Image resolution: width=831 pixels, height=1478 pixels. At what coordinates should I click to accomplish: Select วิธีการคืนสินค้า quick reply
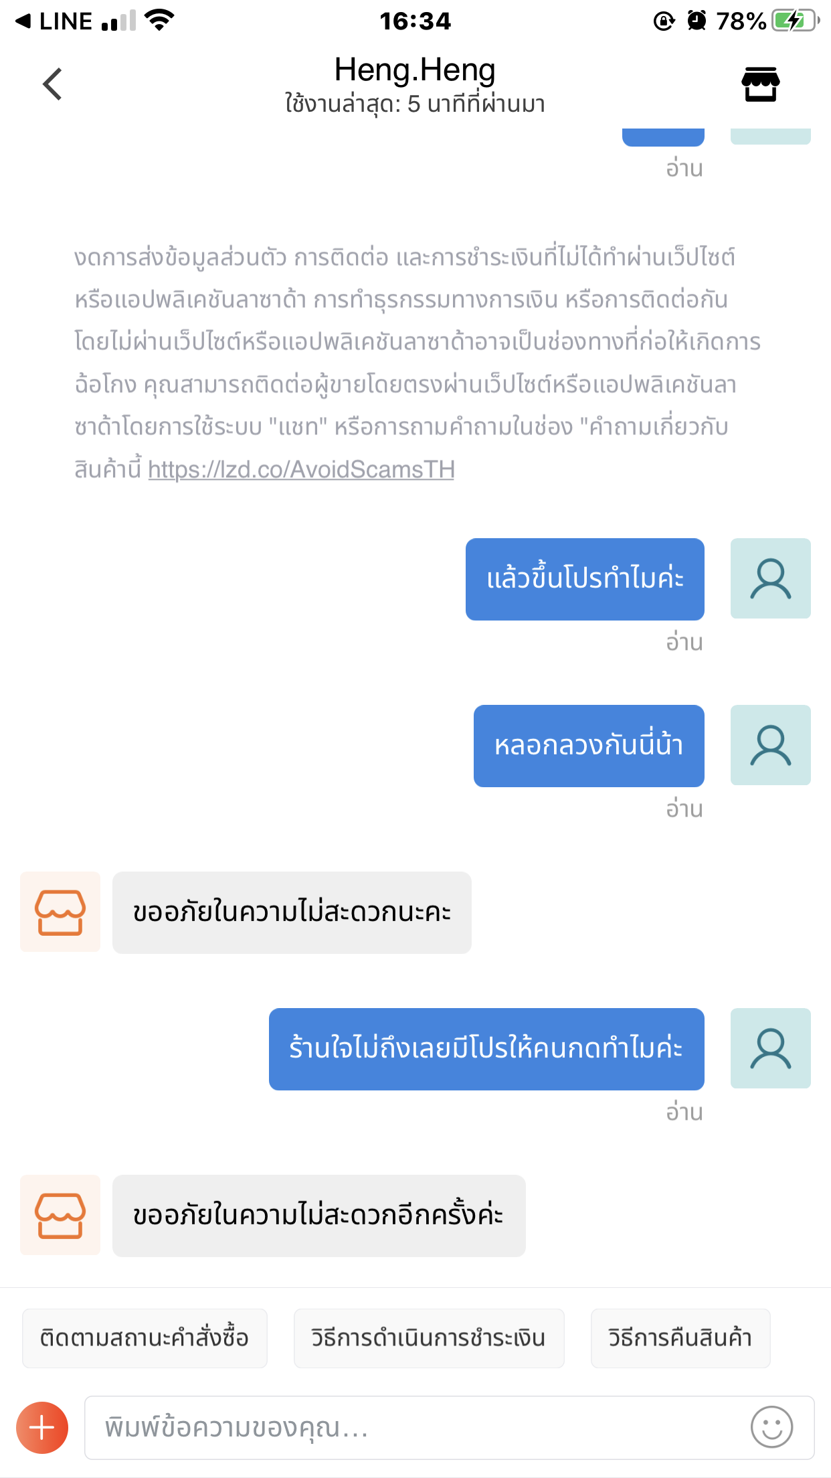click(680, 1338)
